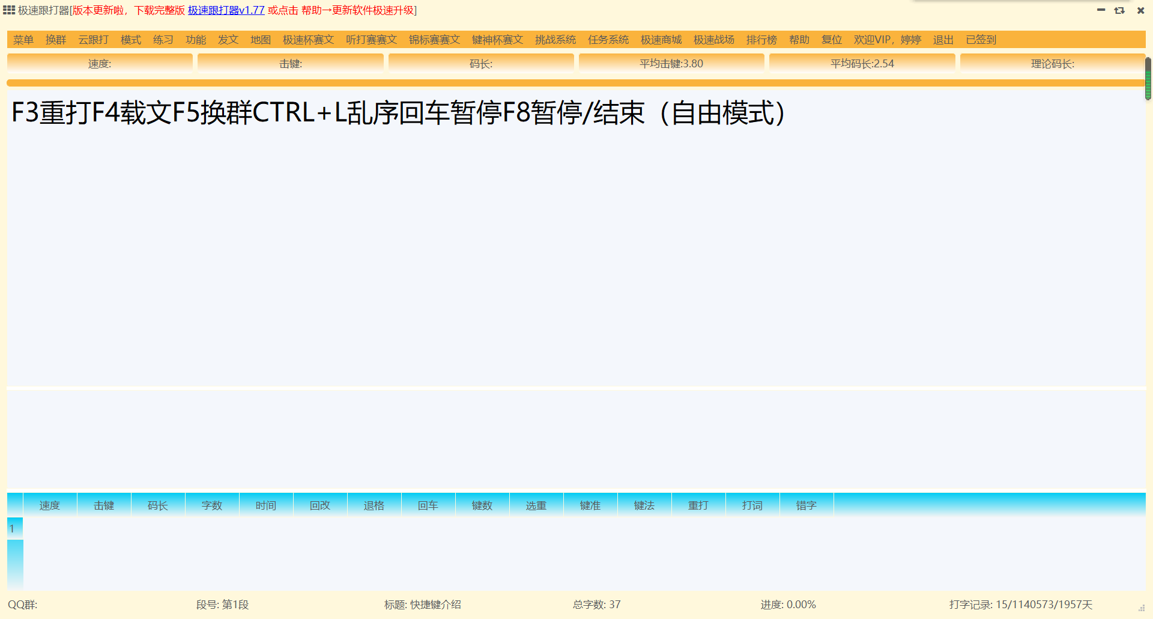
Task: Click the 退格 column header
Action: click(x=374, y=505)
